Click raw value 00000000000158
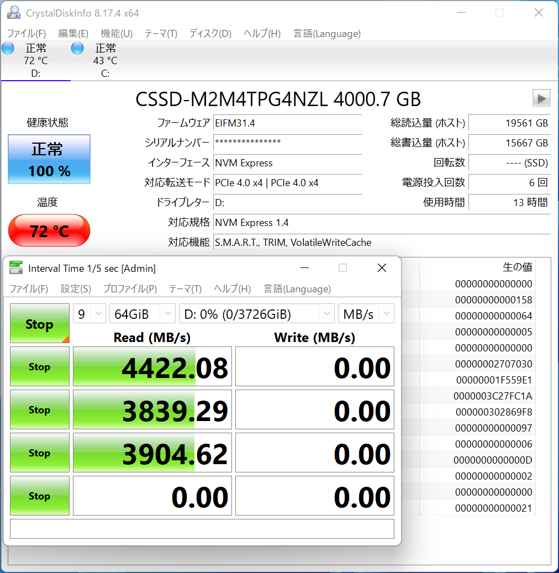The width and height of the screenshot is (559, 573). pos(493,299)
